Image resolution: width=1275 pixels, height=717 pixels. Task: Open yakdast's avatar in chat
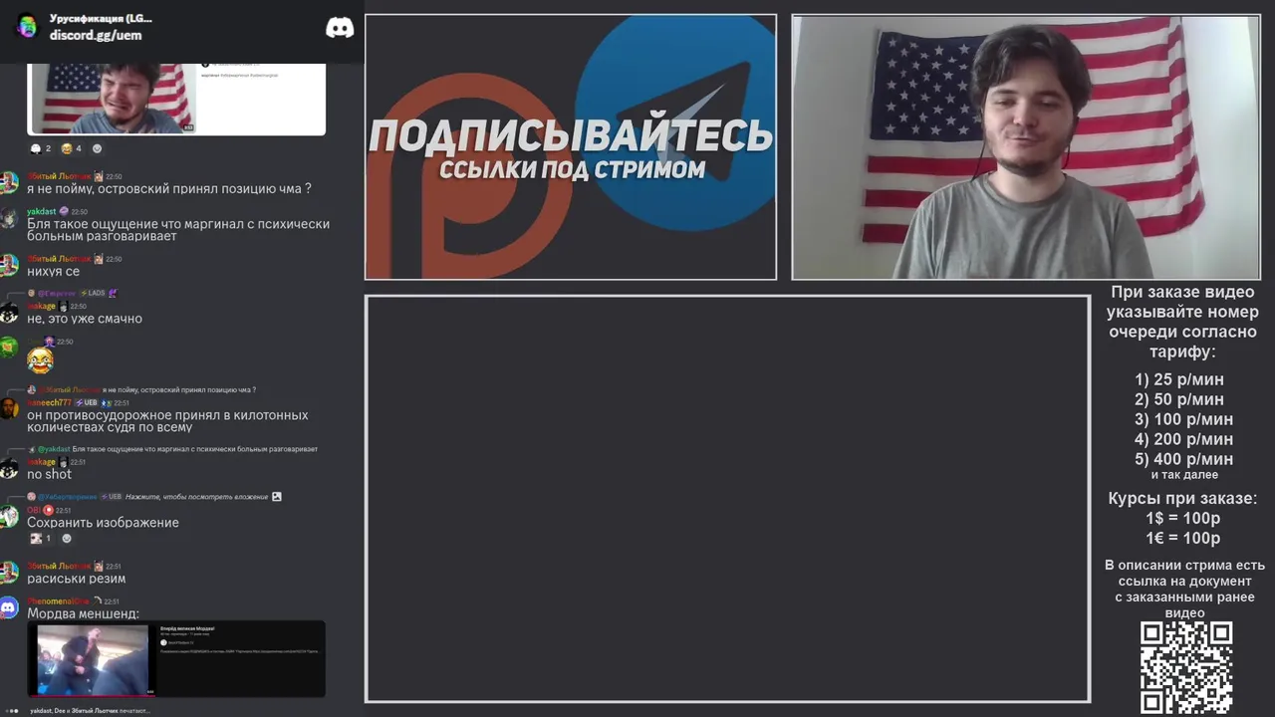pyautogui.click(x=9, y=218)
